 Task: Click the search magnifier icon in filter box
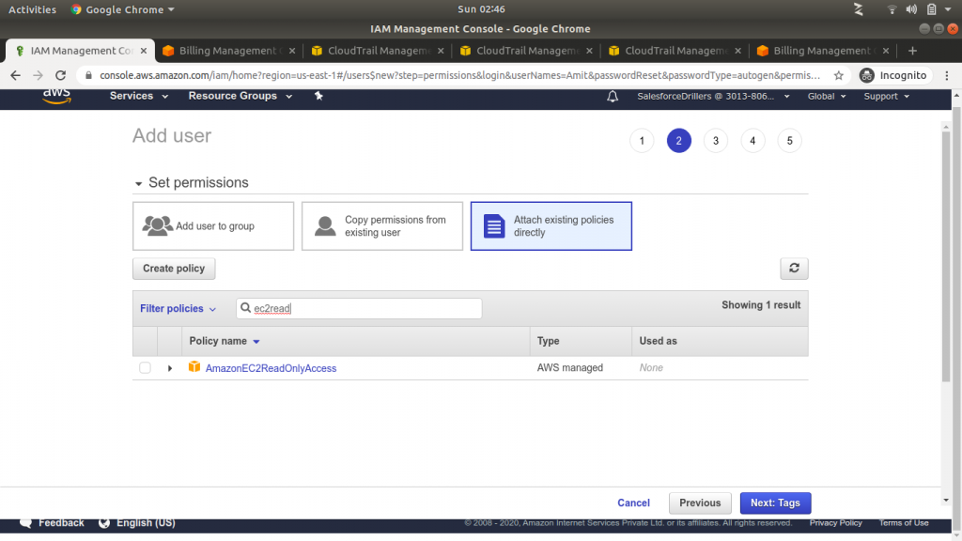click(245, 308)
